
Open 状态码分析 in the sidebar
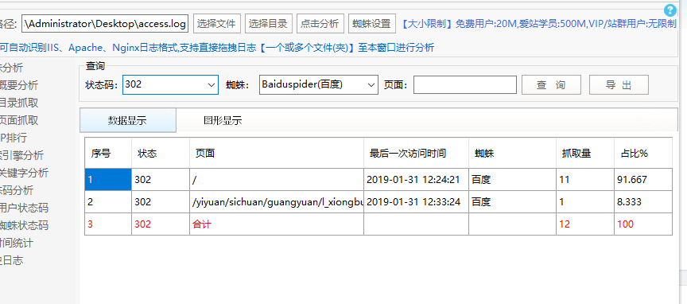click(17, 190)
